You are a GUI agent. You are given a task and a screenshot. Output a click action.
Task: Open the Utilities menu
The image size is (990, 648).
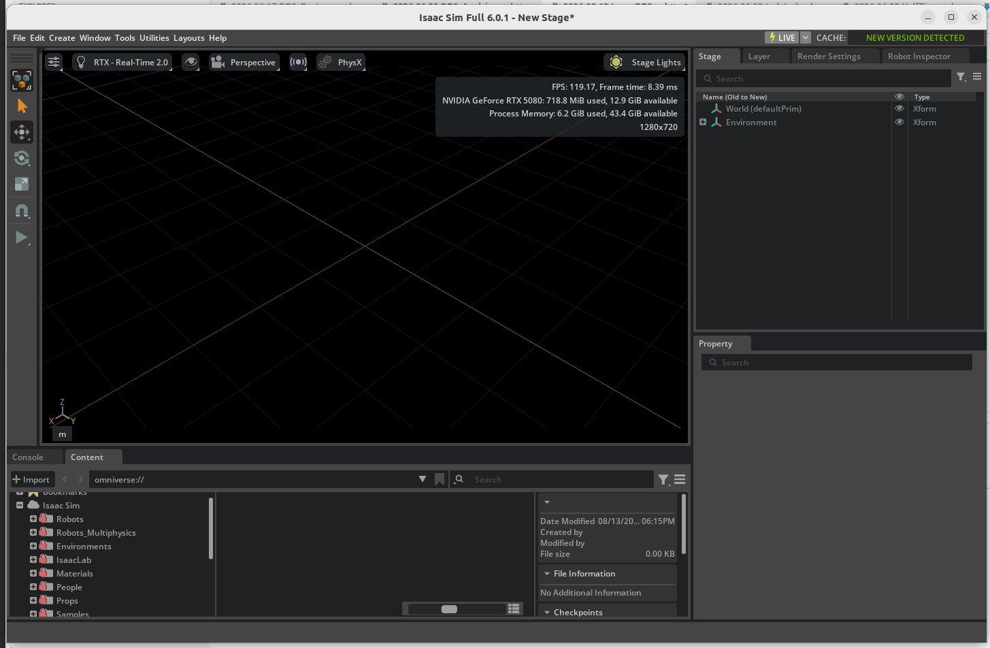pos(154,38)
